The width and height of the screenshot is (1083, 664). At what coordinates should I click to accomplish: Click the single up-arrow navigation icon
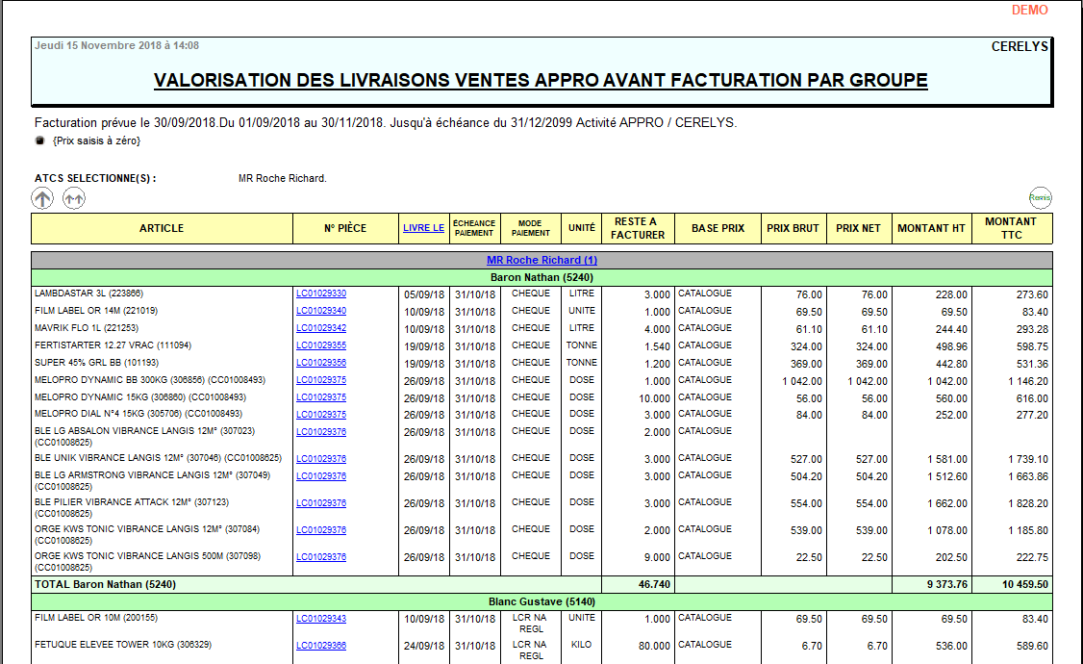(42, 198)
